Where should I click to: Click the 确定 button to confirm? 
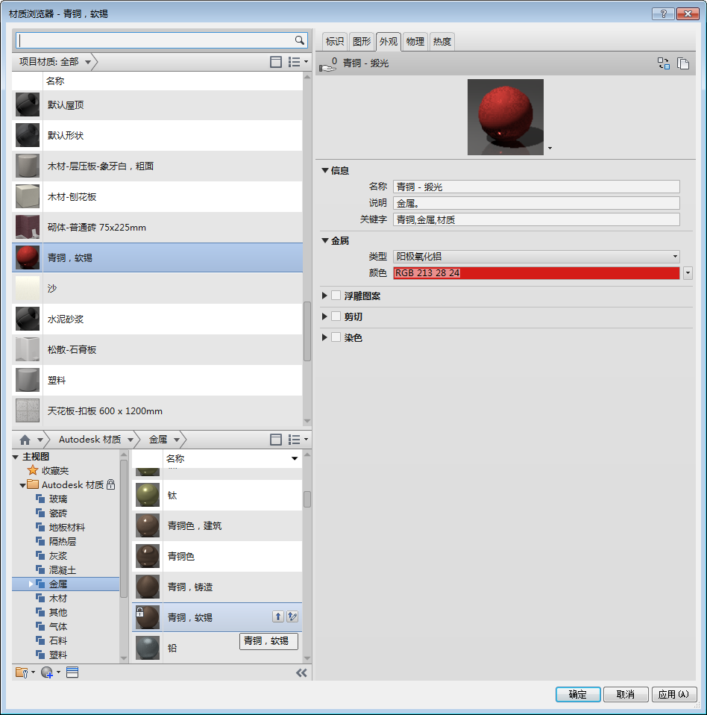(x=577, y=694)
